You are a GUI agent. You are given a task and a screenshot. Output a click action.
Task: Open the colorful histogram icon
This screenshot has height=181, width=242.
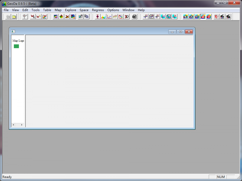(103, 17)
